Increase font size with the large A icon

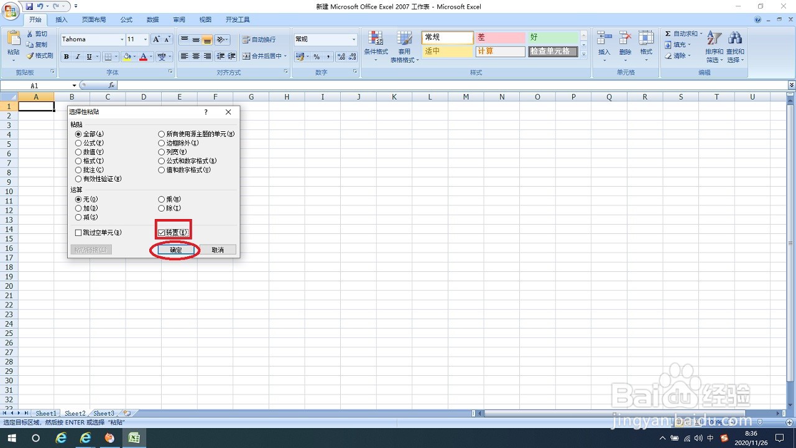point(156,39)
